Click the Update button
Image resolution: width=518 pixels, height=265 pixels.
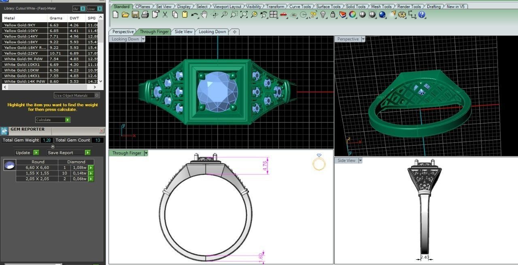click(x=27, y=152)
